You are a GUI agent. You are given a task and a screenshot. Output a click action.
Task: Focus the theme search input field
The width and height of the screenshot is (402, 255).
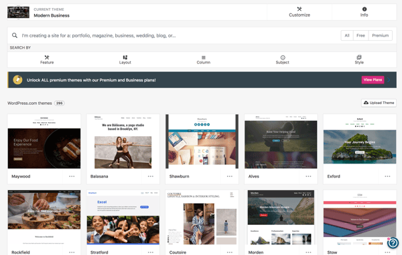[x=180, y=35]
